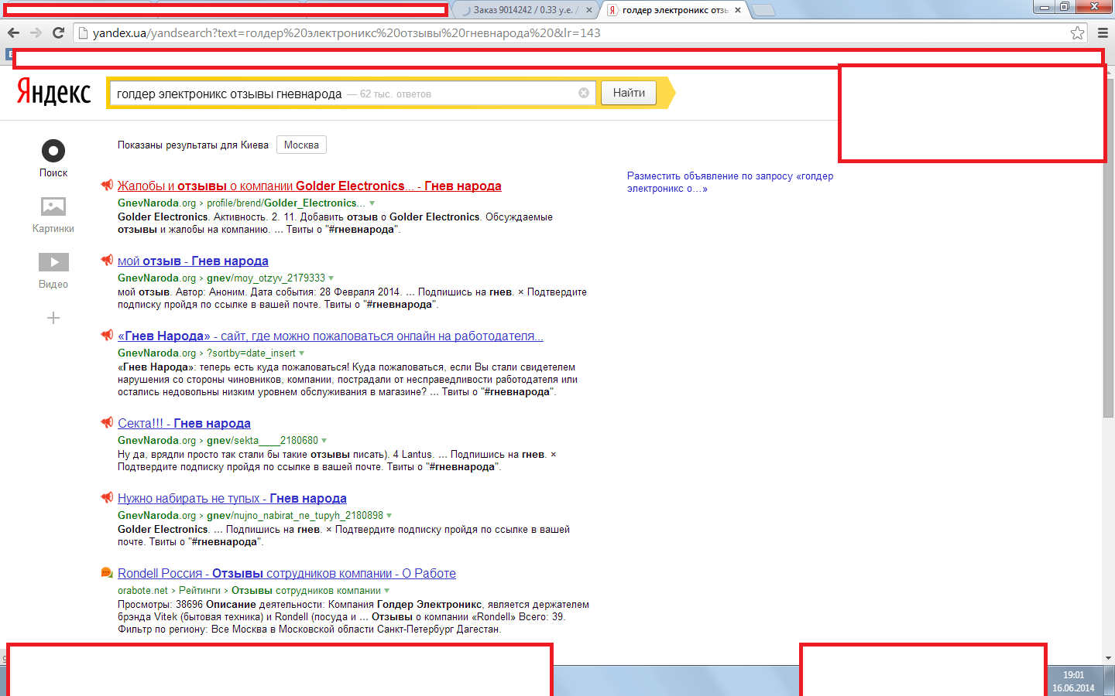Click the Рейтинги breadcrumb under Rondell result
This screenshot has width=1115, height=696.
point(200,591)
